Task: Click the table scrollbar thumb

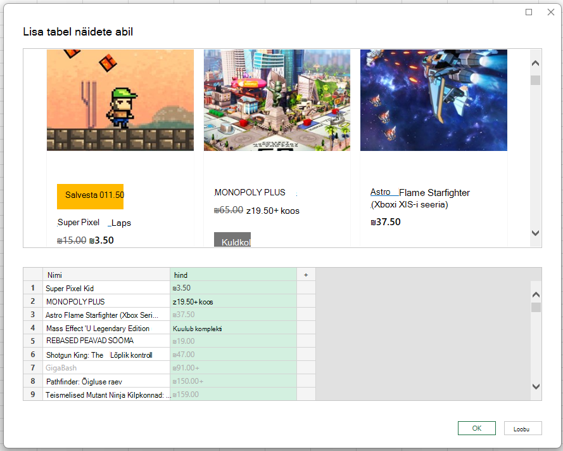Action: coord(536,308)
